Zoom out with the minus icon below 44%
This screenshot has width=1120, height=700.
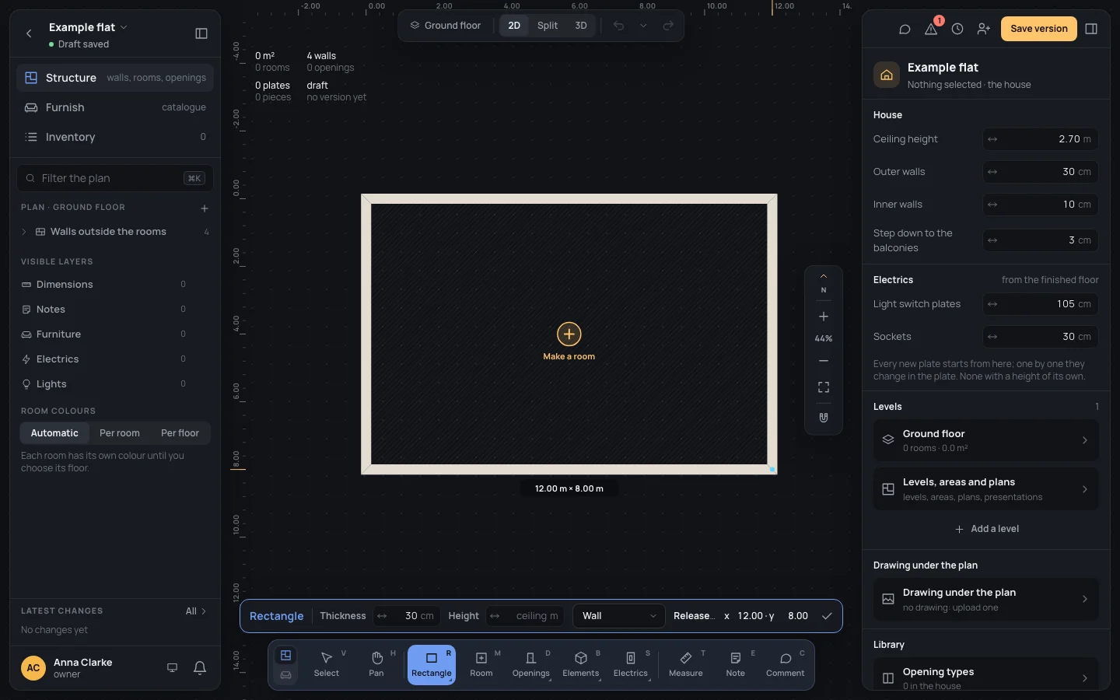824,361
